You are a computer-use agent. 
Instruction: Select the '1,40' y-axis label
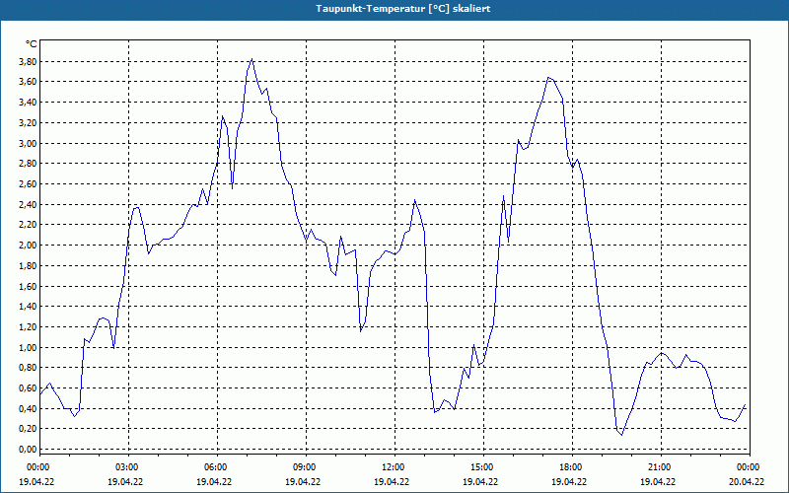point(29,307)
